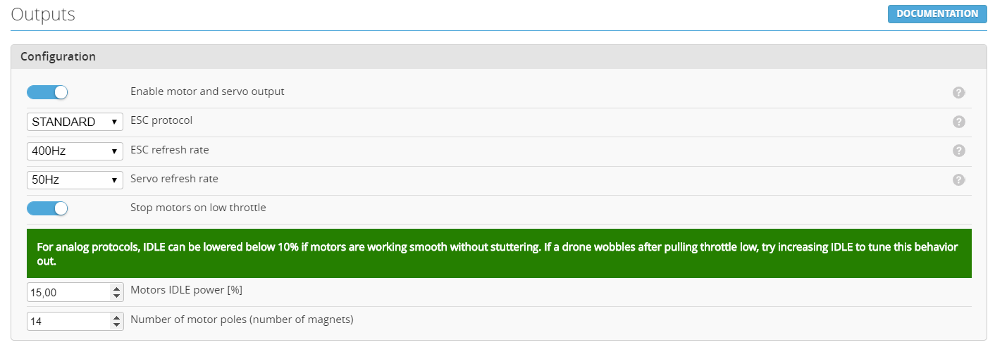Disable Stop motors on low throttle
The height and width of the screenshot is (347, 995).
point(47,208)
